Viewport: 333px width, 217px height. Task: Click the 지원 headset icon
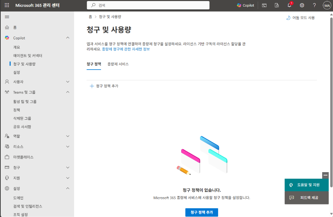click(x=7, y=178)
